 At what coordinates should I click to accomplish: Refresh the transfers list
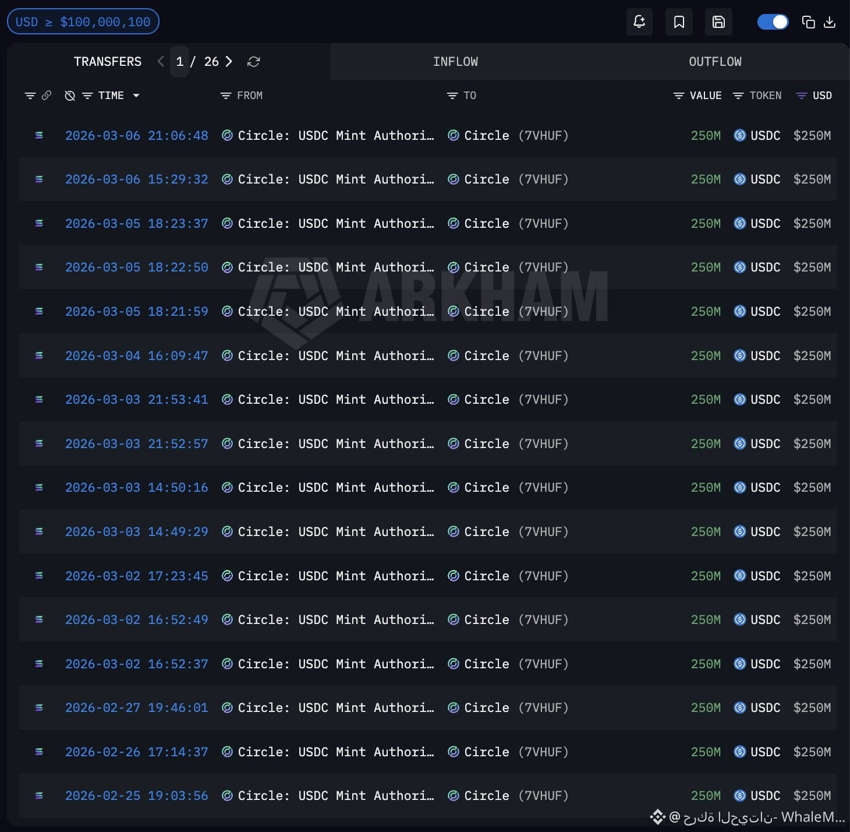253,62
